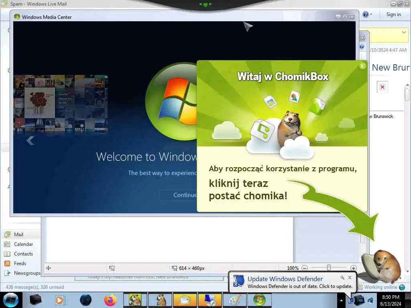Click the Paint zoom slider handle
Screen dimensions: 411x308
(329, 267)
